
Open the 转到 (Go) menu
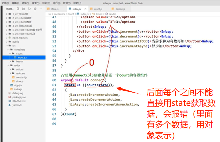pyautogui.click(x=46, y=3)
